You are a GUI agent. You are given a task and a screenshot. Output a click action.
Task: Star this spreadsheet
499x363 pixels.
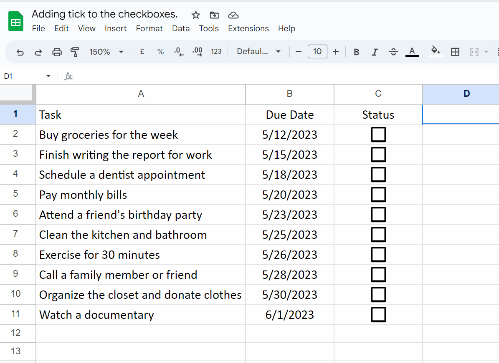tap(195, 15)
